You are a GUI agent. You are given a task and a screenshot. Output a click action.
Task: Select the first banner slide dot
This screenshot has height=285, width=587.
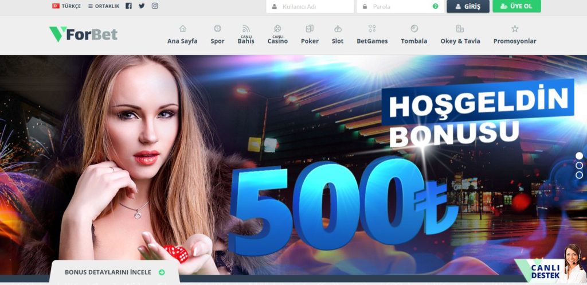click(x=579, y=156)
